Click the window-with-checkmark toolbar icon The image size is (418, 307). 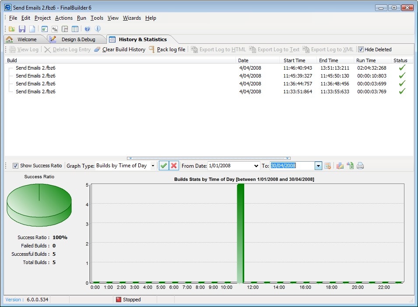click(x=45, y=29)
